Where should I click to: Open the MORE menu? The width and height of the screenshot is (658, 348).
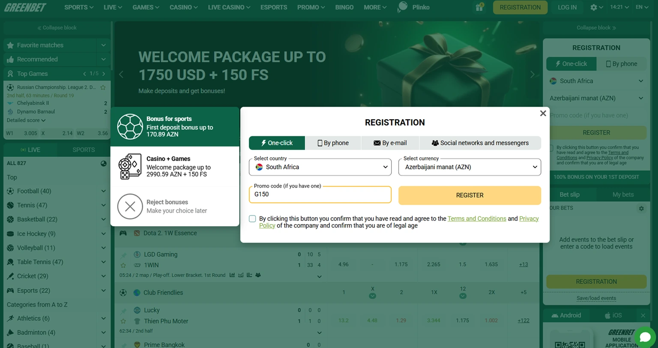click(x=375, y=7)
